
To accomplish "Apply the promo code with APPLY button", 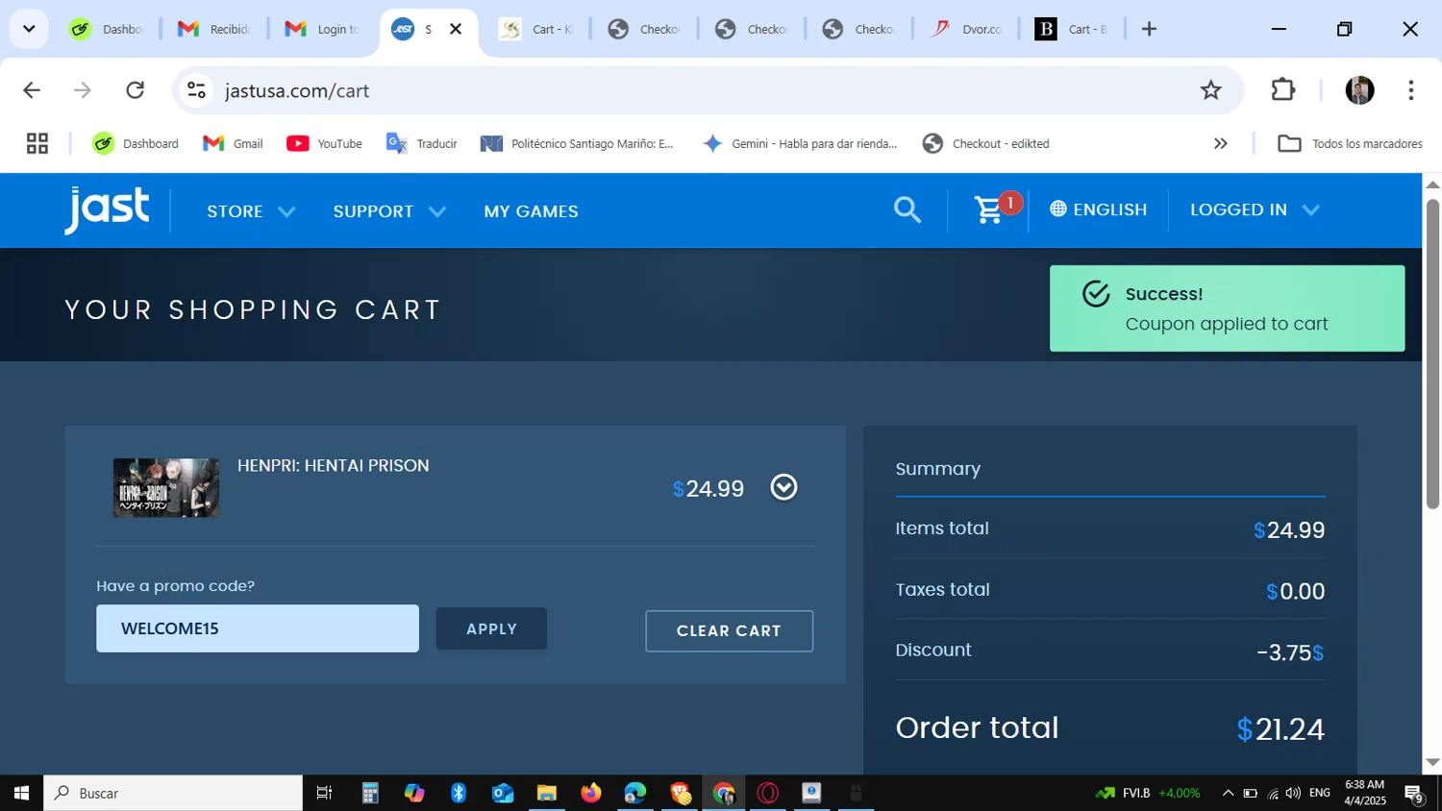I will [x=491, y=628].
